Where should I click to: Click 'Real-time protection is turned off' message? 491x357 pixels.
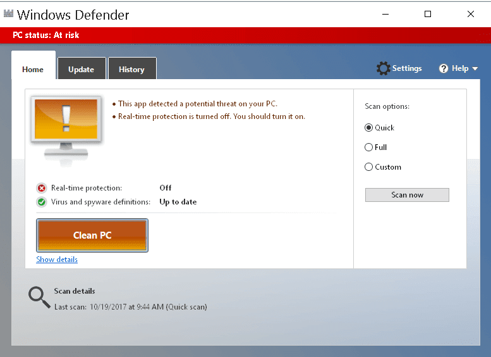point(211,116)
